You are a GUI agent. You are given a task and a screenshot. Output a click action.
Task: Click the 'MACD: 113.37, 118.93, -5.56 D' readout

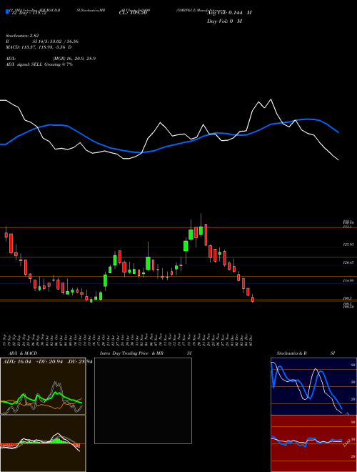click(x=39, y=47)
